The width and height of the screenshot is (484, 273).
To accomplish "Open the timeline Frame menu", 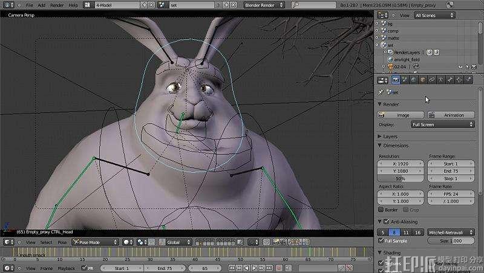I will pos(47,268).
